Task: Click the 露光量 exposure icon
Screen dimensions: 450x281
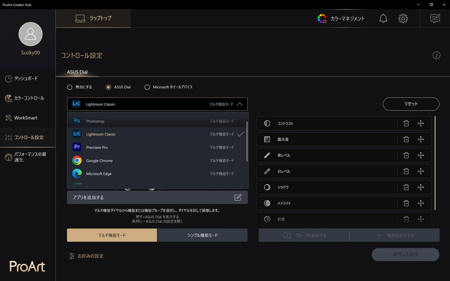Action: [x=267, y=139]
